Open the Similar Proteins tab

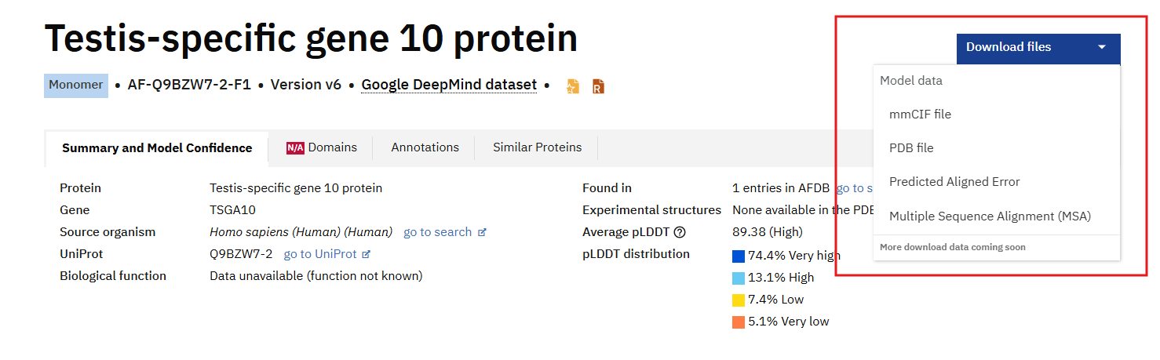click(x=538, y=147)
